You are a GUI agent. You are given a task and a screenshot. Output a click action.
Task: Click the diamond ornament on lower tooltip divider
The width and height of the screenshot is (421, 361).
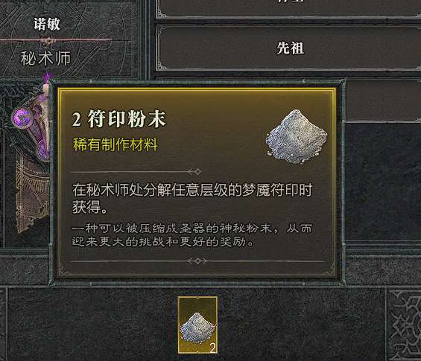[x=198, y=261]
